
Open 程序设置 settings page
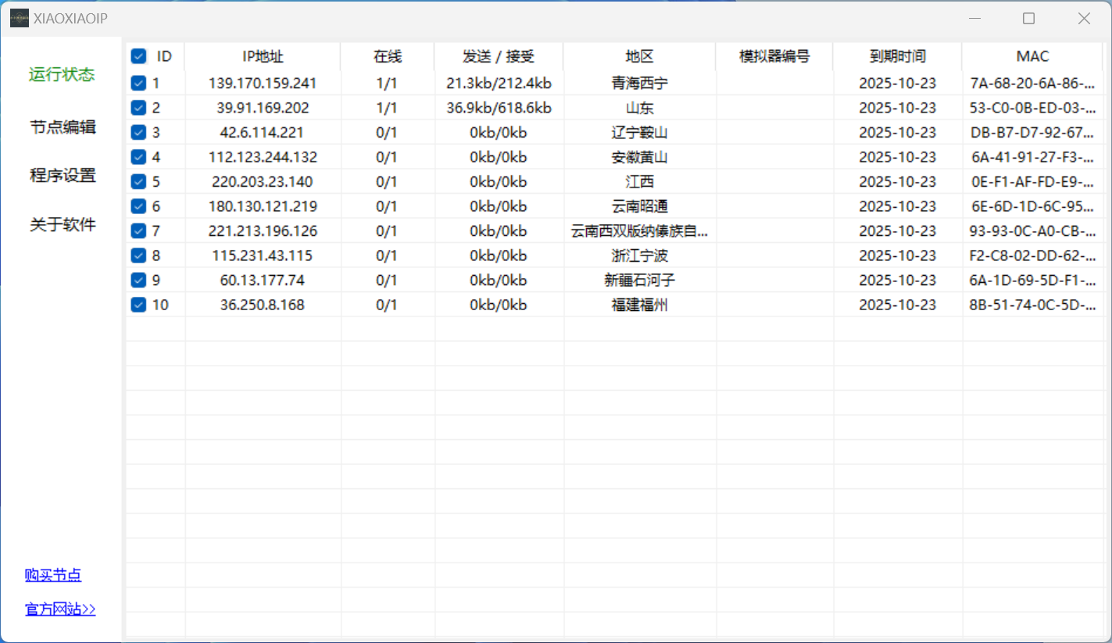point(63,176)
